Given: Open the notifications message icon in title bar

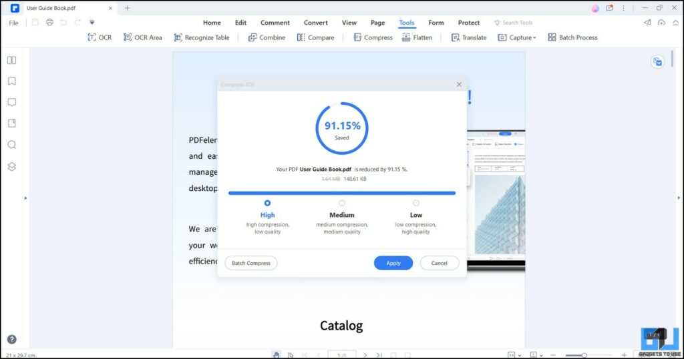Looking at the screenshot, I should (609, 8).
